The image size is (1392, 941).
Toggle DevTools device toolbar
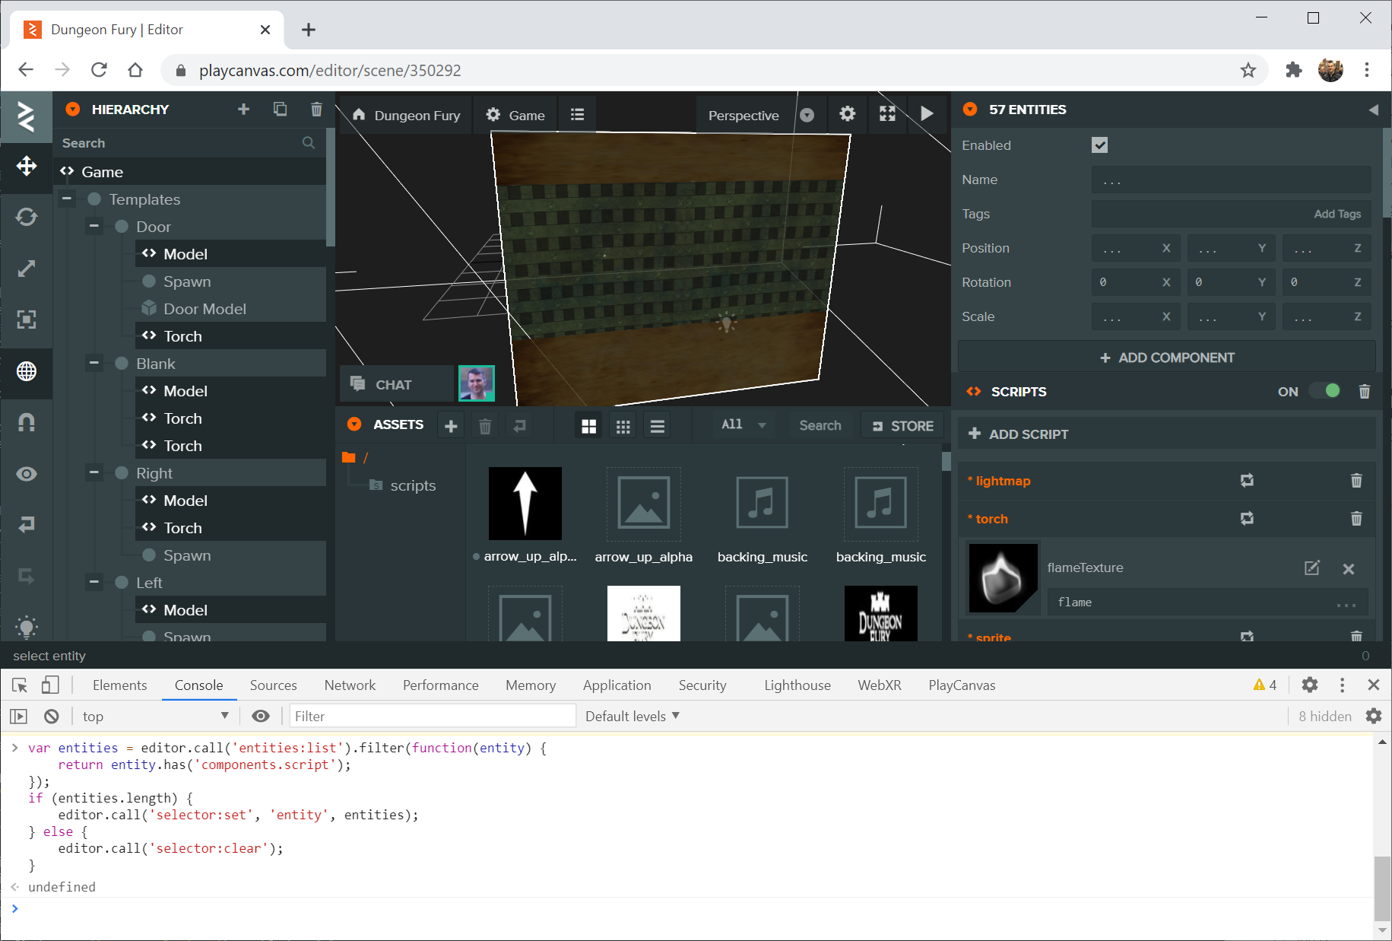click(x=49, y=685)
